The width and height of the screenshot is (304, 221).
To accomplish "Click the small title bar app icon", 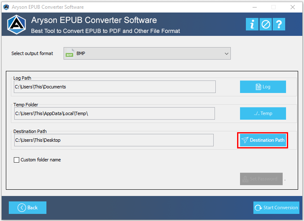I will [6, 7].
